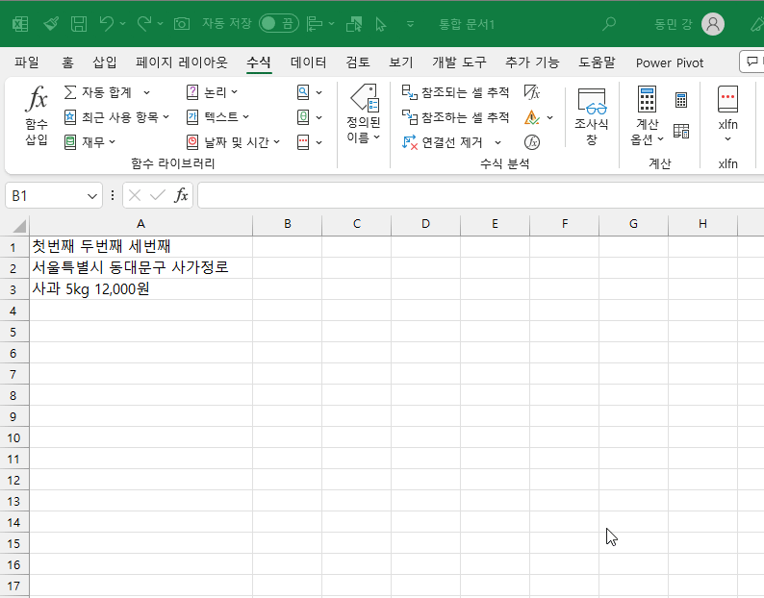
Task: Open 논리 (Logical) functions dropdown
Action: click(212, 92)
